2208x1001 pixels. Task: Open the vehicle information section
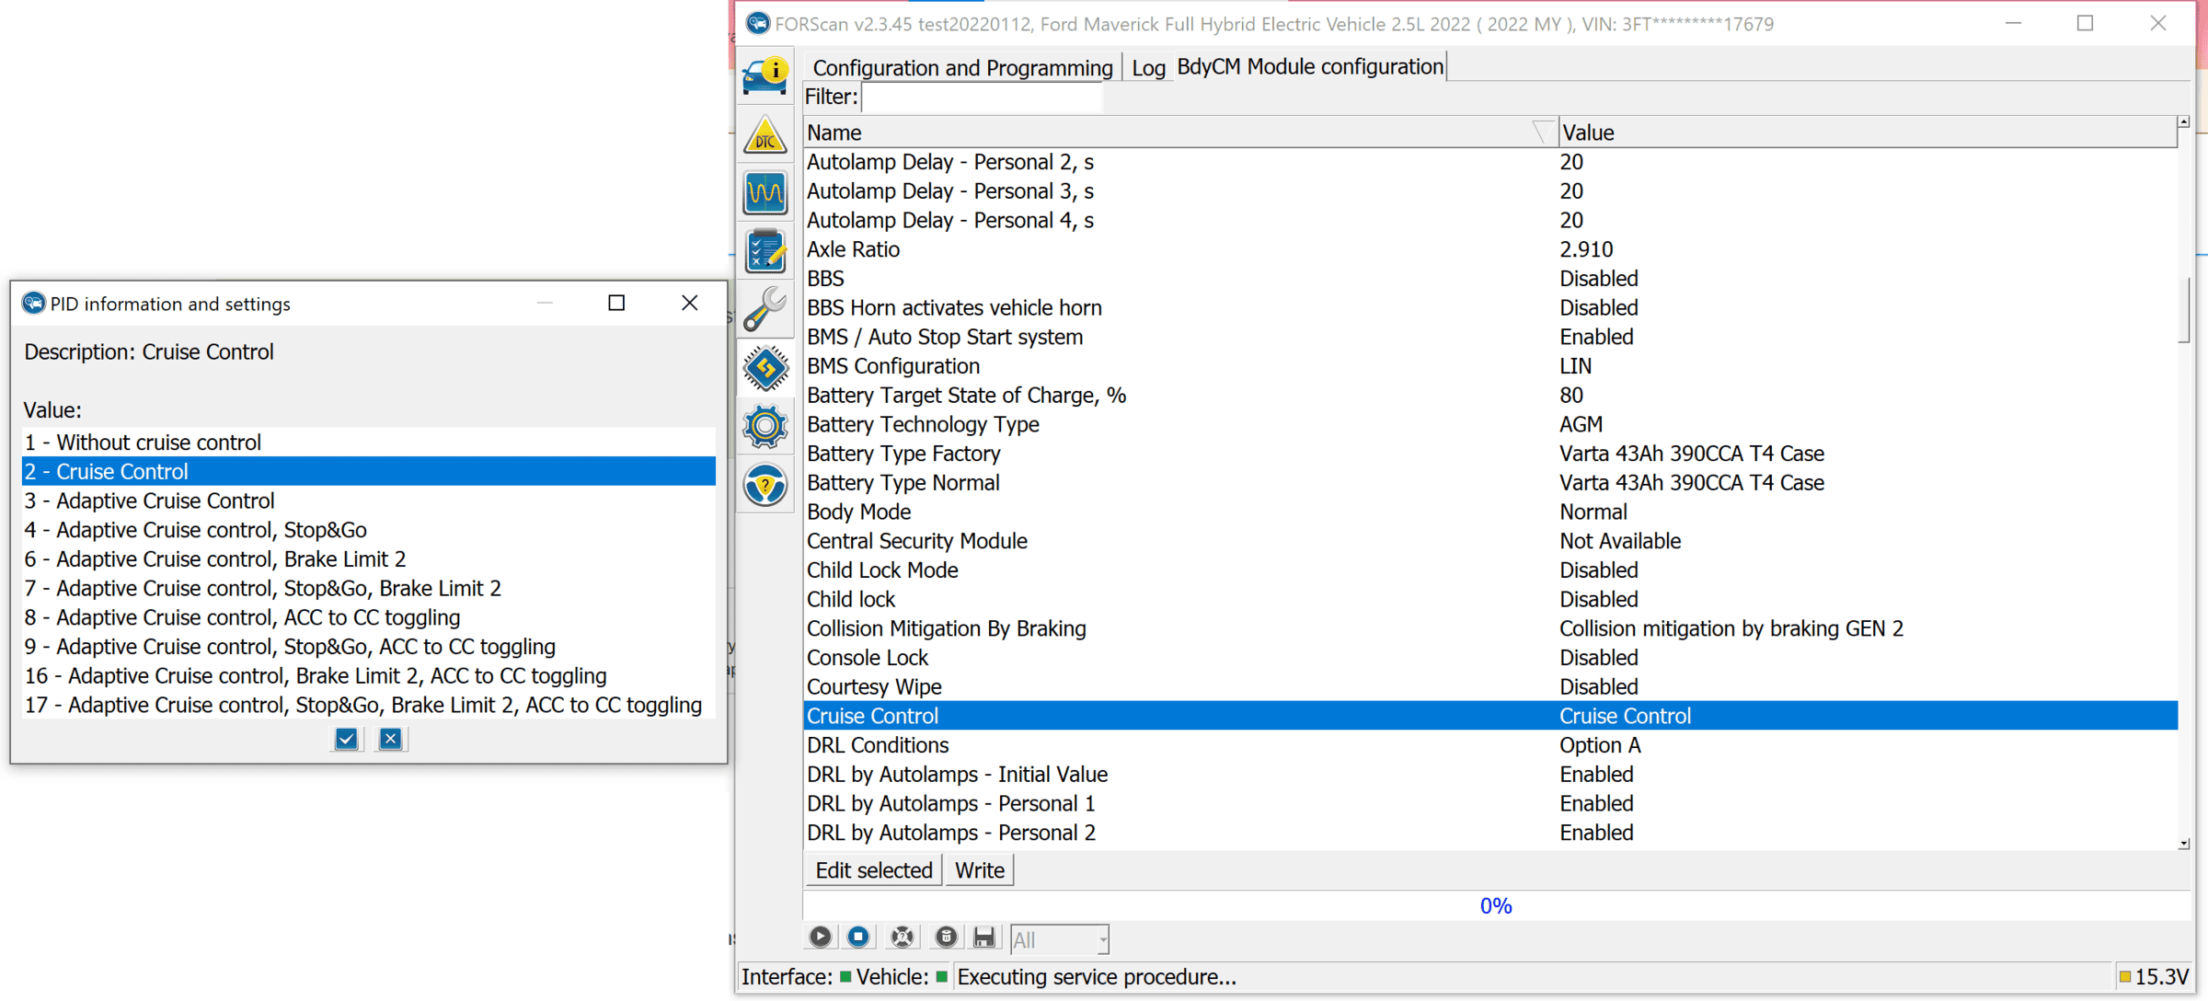coord(765,76)
